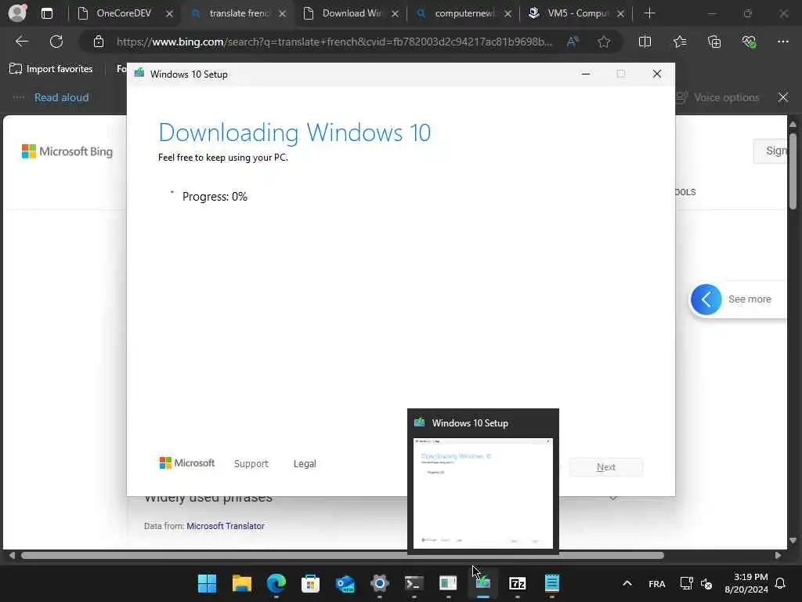
Task: Close the VMS - Comput tab
Action: tap(620, 14)
